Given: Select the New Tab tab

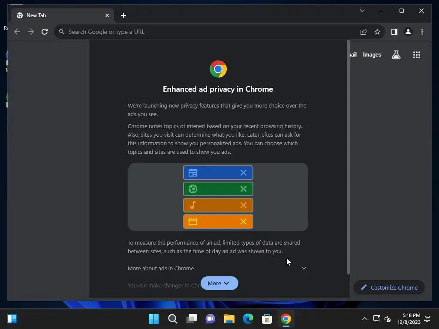Looking at the screenshot, I should 63,15.
